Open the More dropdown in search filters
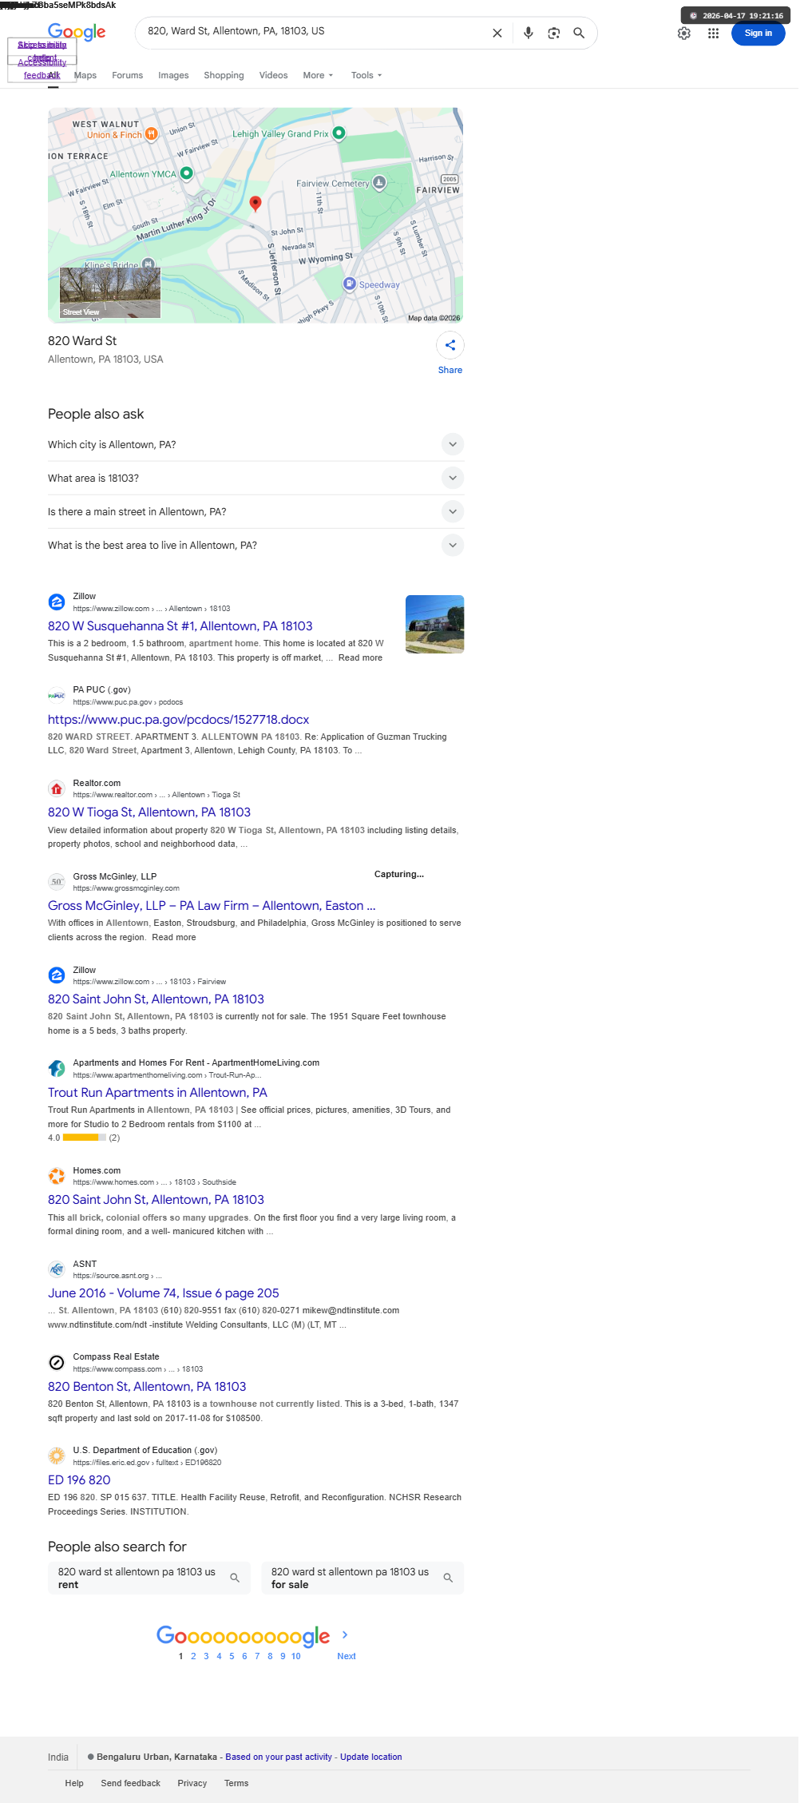 [x=318, y=75]
